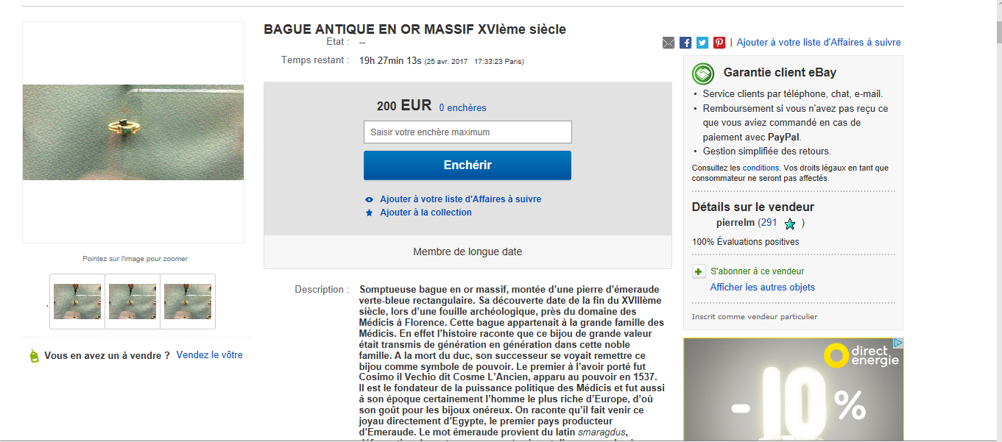Image resolution: width=1002 pixels, height=442 pixels.
Task: Focus the maximum bid input field
Action: pos(468,132)
